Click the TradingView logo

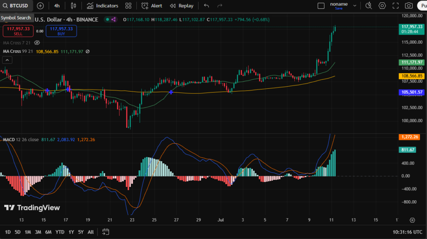32,208
